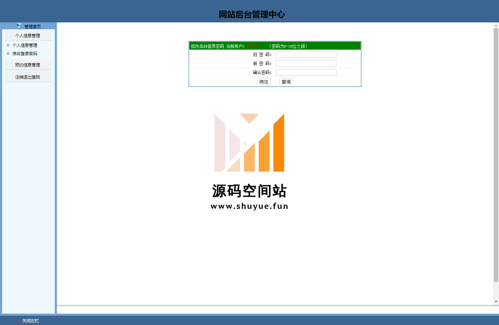Click the red X 关闭左栏 icon
The height and width of the screenshot is (325, 499).
(x=19, y=321)
